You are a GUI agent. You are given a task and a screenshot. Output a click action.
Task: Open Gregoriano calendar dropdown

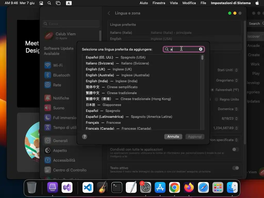coord(227,80)
